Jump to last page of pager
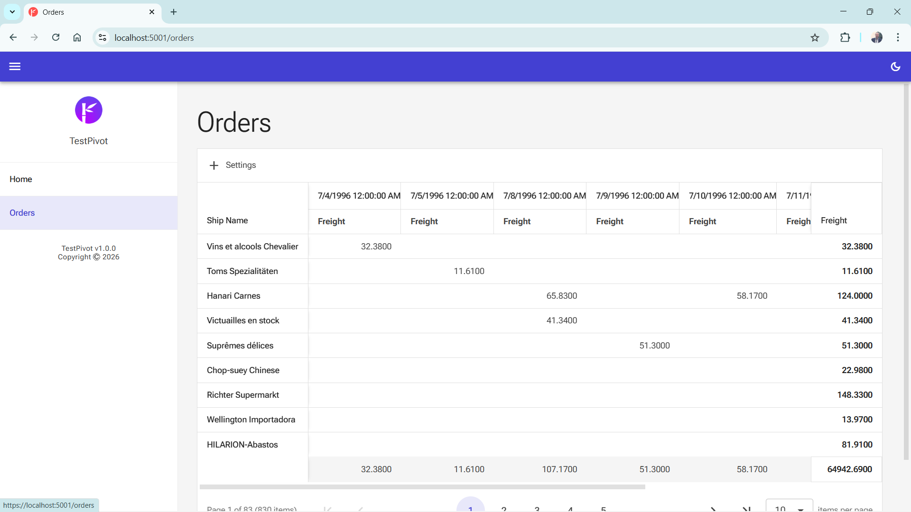 746,508
